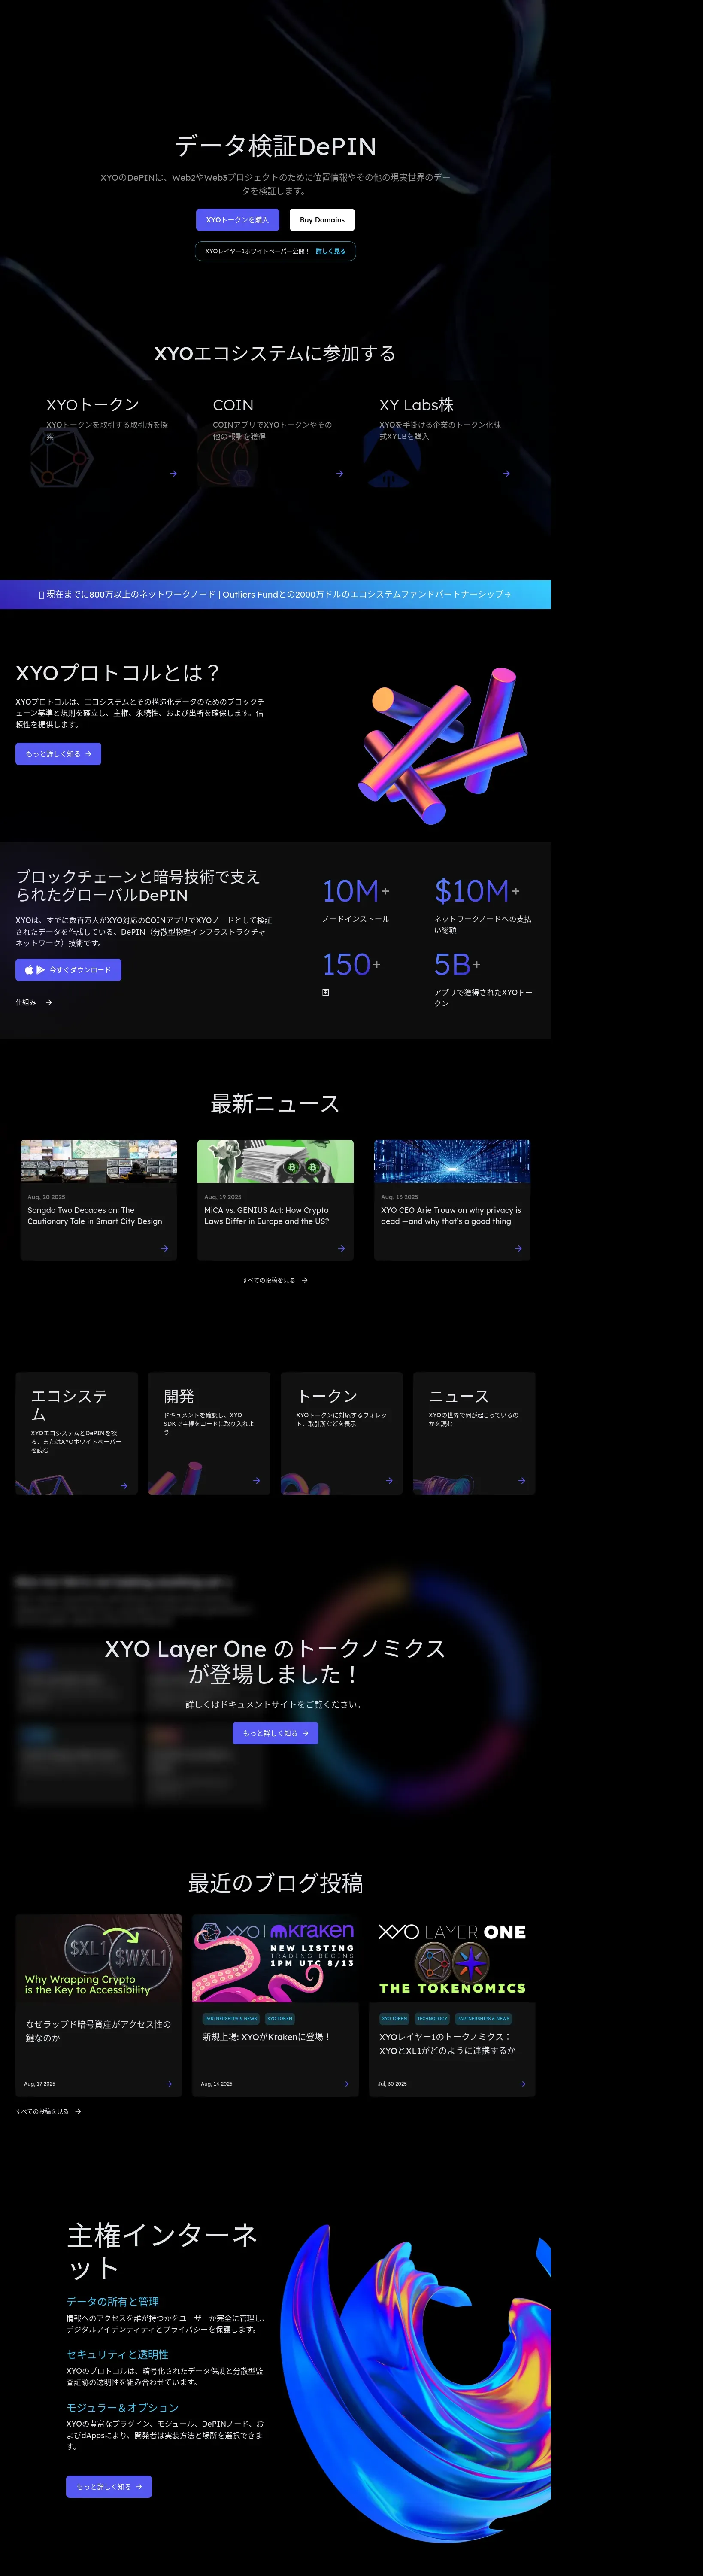Click the XYOトークンを購入 button

tap(238, 220)
